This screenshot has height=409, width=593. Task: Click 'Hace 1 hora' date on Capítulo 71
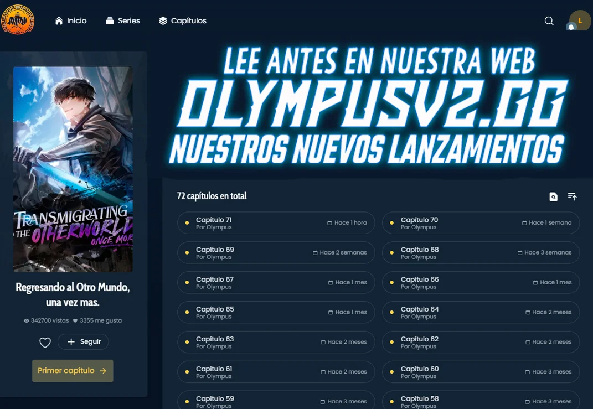pos(347,223)
